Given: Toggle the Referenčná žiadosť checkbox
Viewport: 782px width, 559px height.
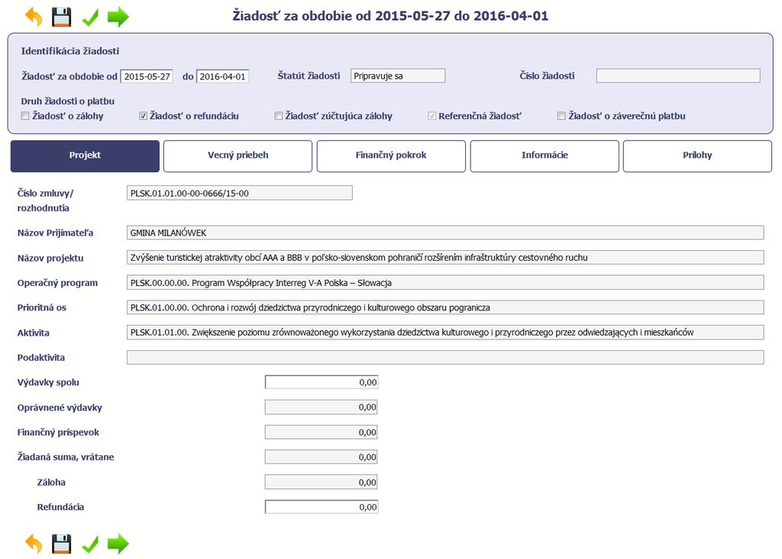Looking at the screenshot, I should [432, 116].
